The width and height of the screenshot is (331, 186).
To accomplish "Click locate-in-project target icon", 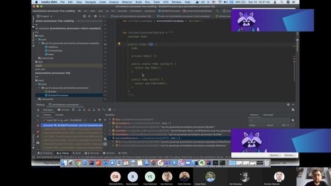I will pyautogui.click(x=84, y=16).
